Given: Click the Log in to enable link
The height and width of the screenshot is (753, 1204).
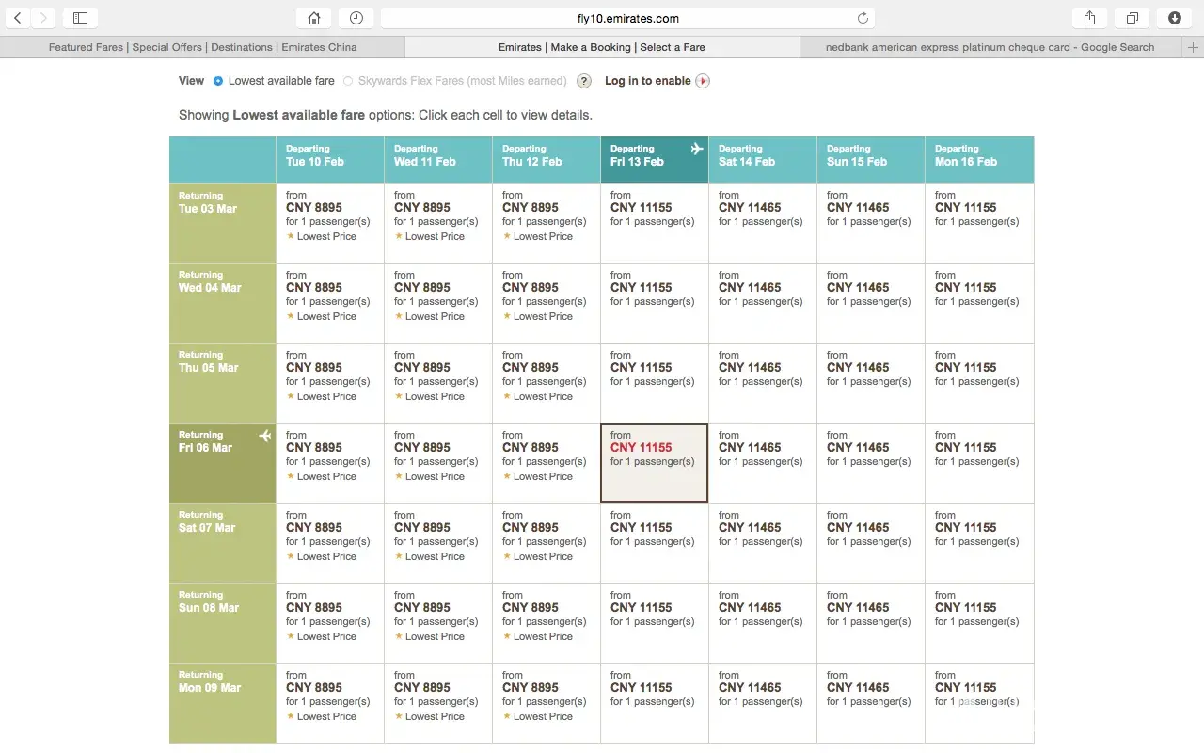Looking at the screenshot, I should (x=648, y=81).
